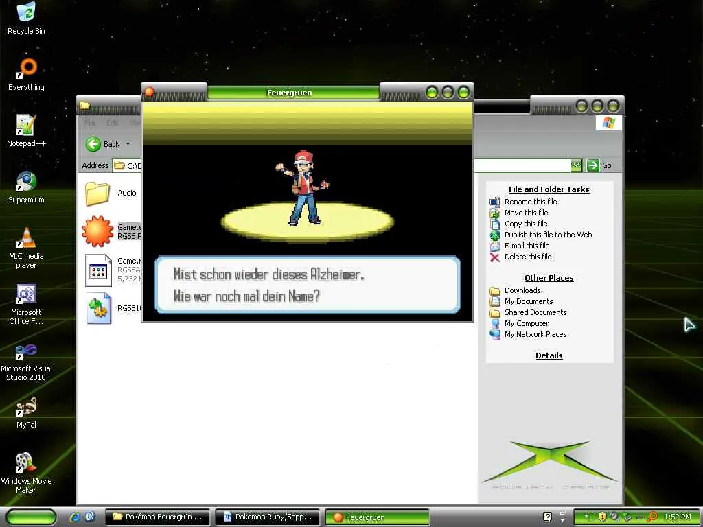Click E-mail this file
The width and height of the screenshot is (703, 527).
click(x=527, y=246)
